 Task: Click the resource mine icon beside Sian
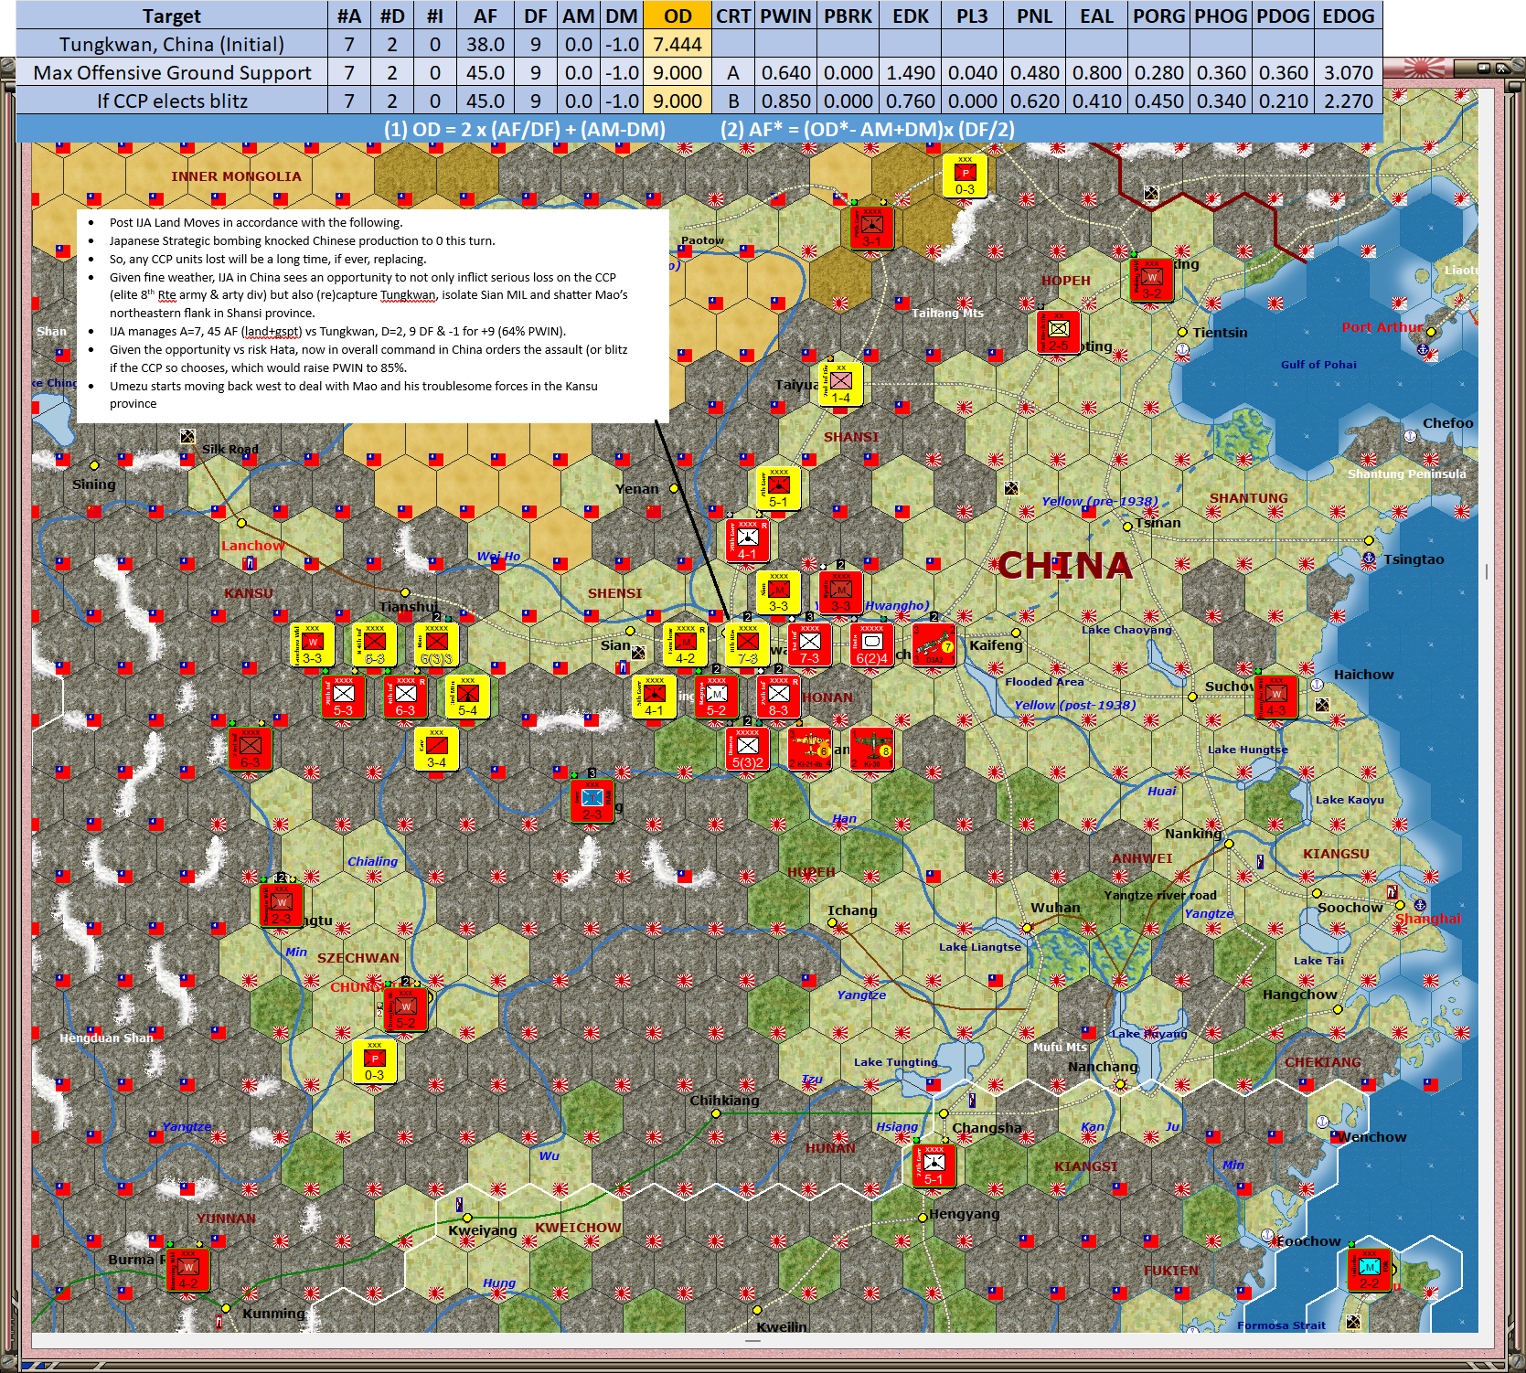(x=638, y=652)
